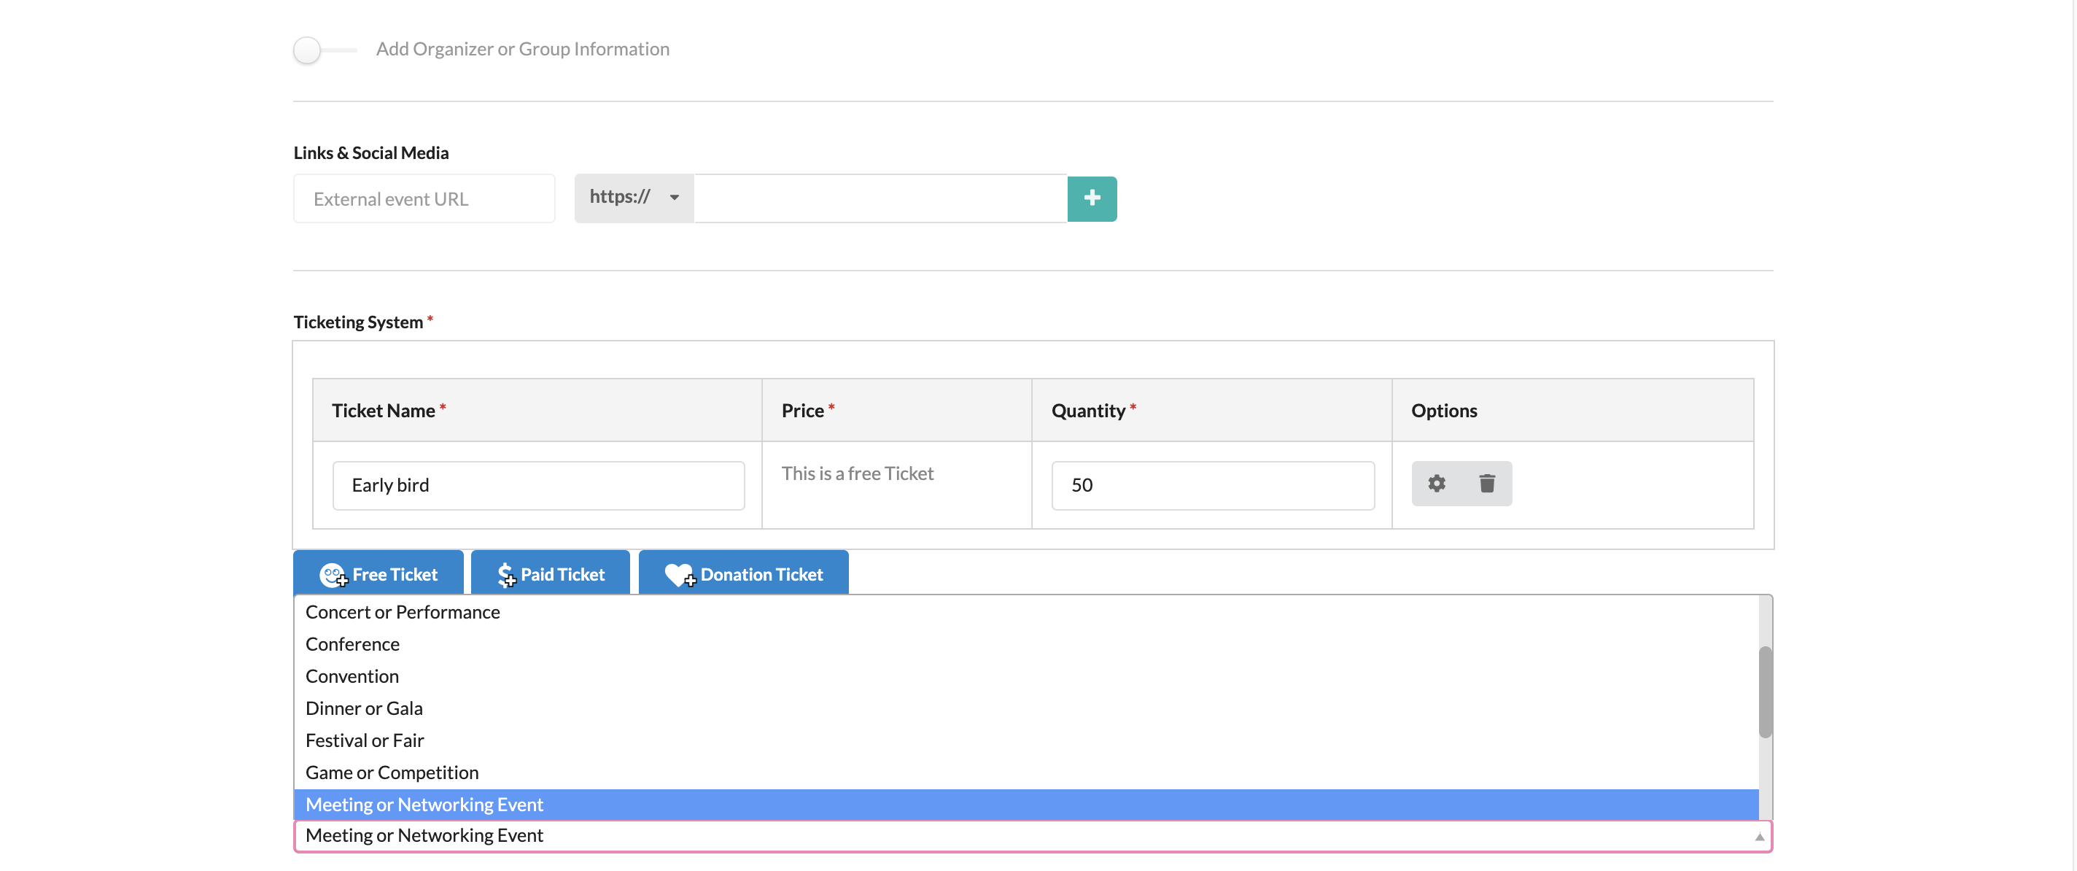Select Dinner or Gala option
This screenshot has width=2077, height=871.
[1025, 708]
